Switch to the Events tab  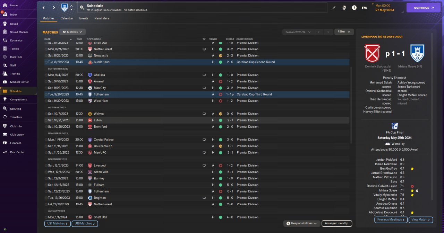[x=84, y=18]
